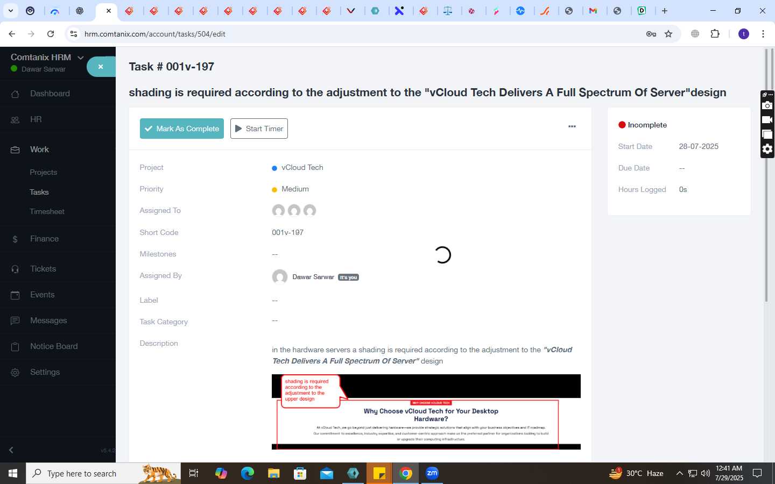Open the Chrome profile avatar
Screen dimensions: 775x484
coord(744,34)
